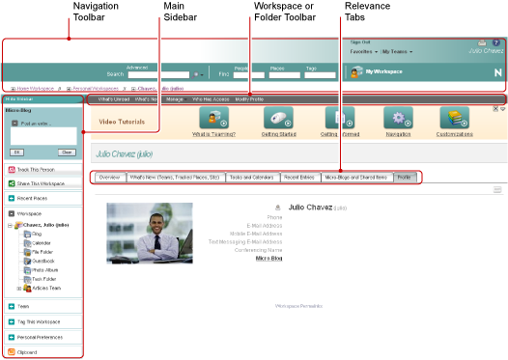508x360 pixels.
Task: Open the Navigation gear tutorial icon
Action: [x=398, y=118]
